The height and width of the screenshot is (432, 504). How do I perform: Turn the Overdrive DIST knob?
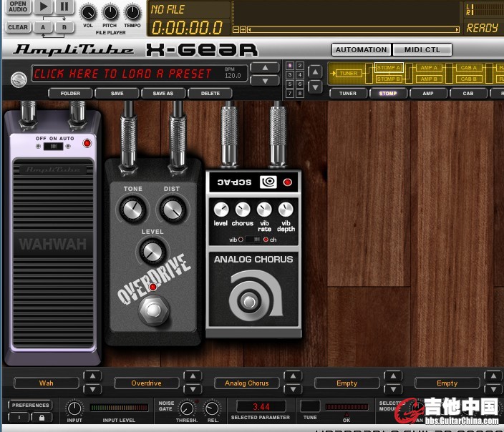[x=173, y=210]
